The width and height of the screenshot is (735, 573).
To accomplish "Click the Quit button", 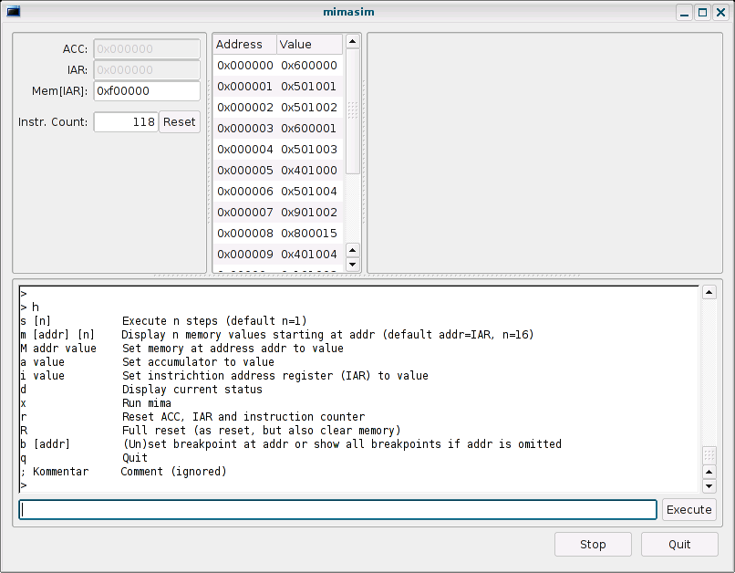I will point(678,545).
